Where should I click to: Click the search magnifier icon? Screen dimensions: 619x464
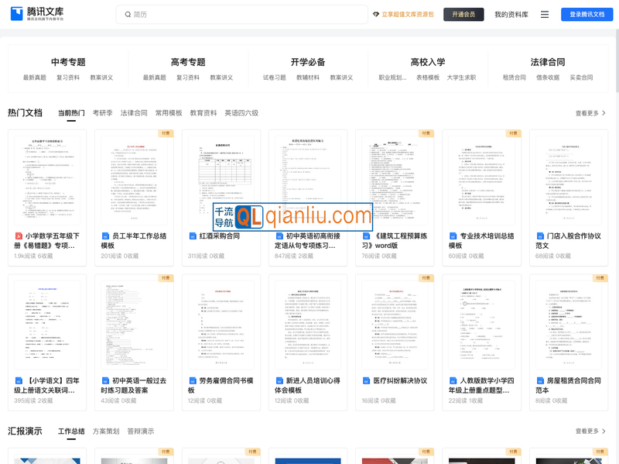(x=127, y=15)
